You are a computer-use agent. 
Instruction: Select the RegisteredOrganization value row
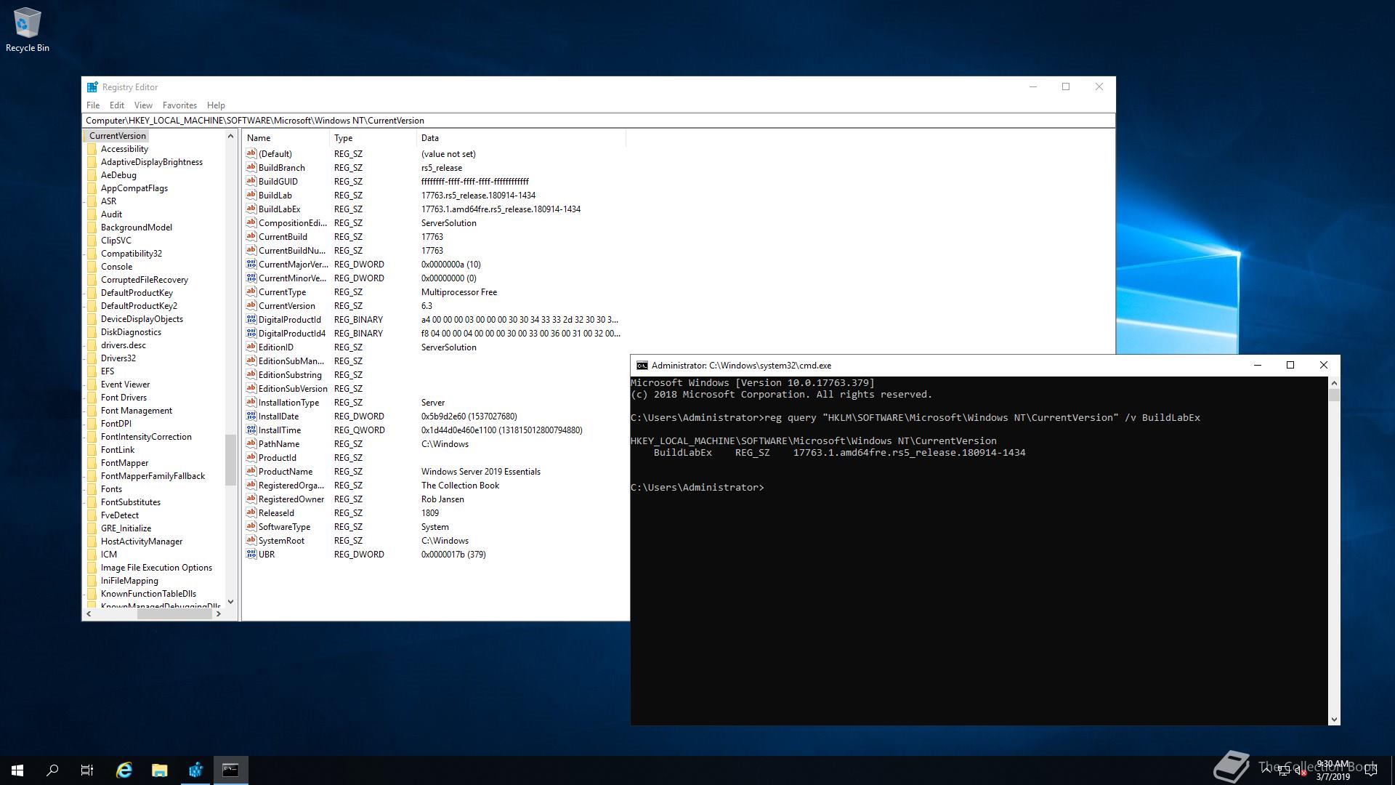click(434, 486)
